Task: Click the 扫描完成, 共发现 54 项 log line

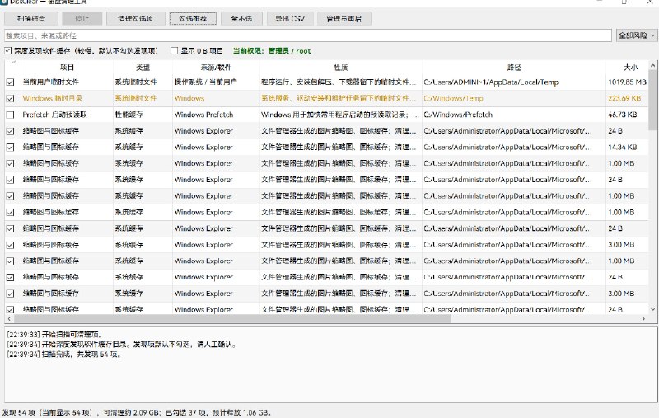Action: click(x=65, y=355)
